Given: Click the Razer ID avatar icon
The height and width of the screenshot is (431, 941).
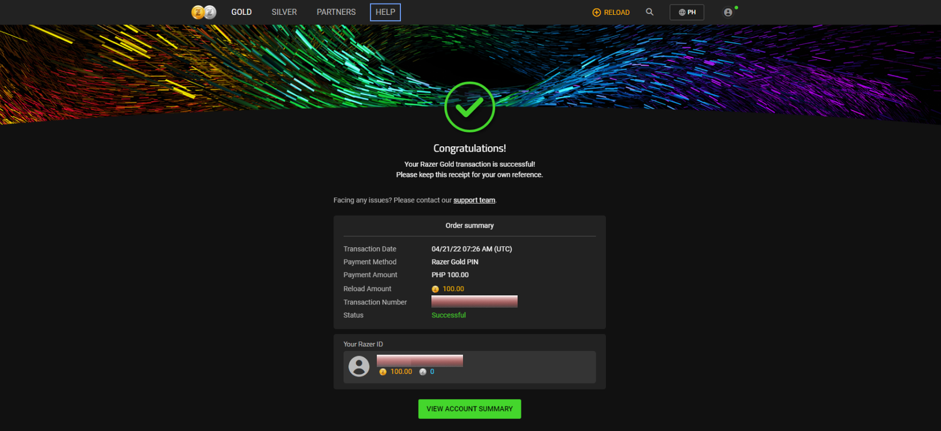Looking at the screenshot, I should point(359,366).
